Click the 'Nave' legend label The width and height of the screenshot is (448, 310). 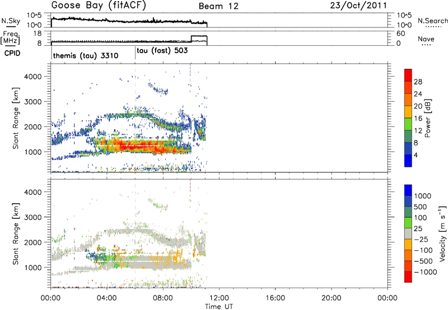pos(426,39)
